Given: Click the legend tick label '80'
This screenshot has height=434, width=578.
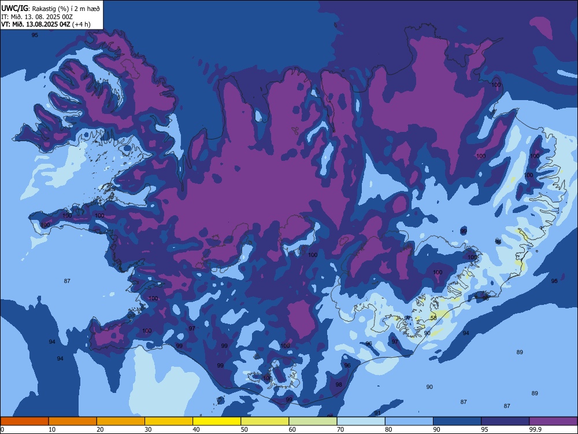Looking at the screenshot, I should (388, 429).
